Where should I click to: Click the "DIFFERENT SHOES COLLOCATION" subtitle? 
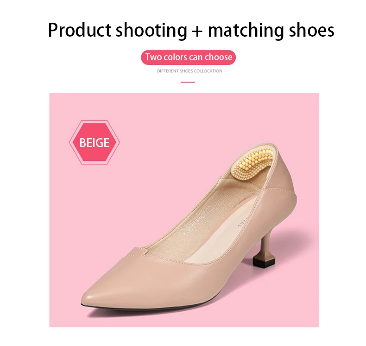[189, 71]
